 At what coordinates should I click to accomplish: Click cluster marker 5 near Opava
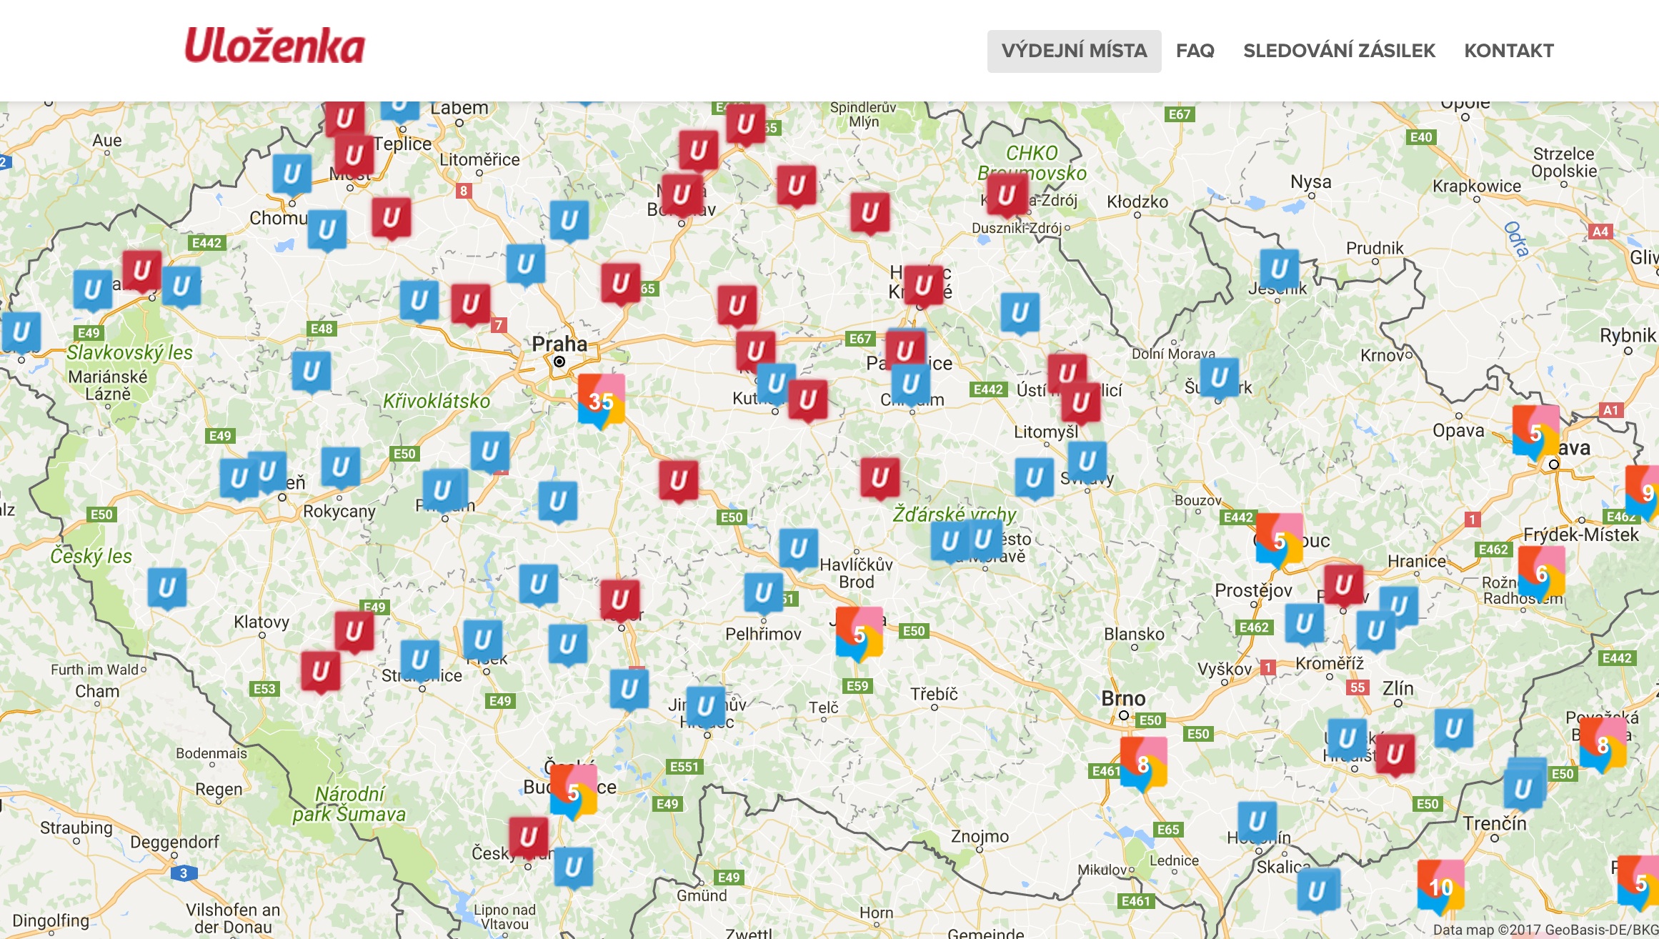(x=1535, y=432)
